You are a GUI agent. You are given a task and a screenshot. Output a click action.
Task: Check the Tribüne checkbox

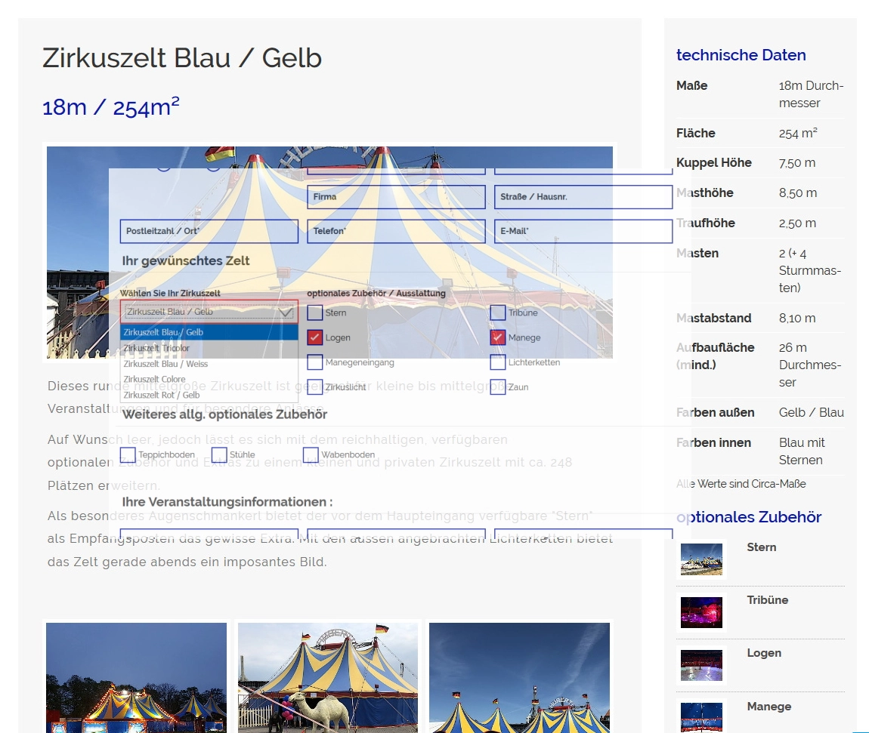point(498,313)
